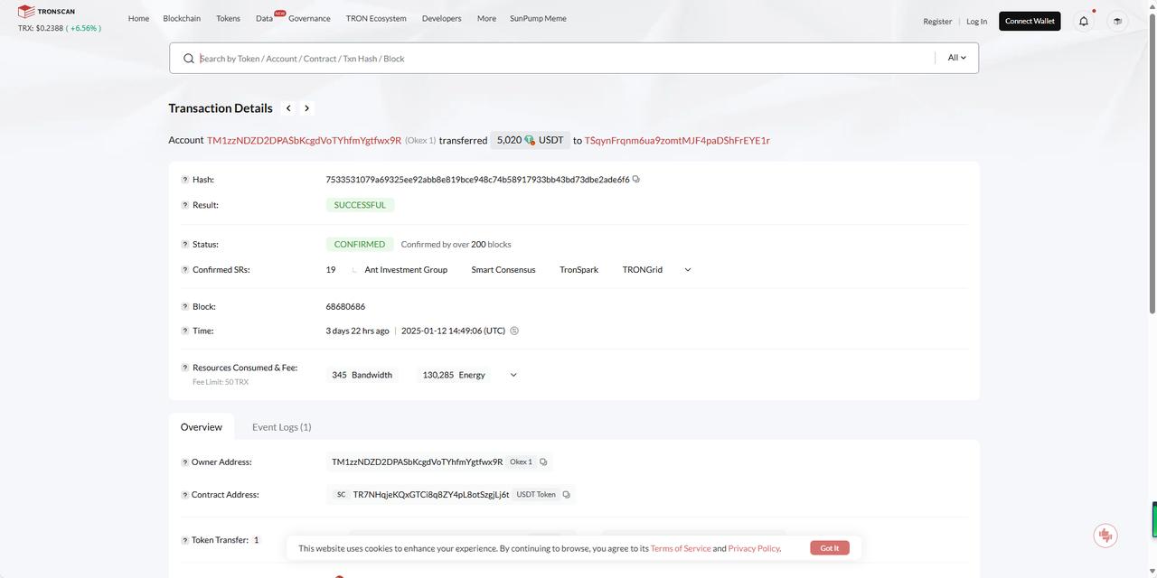Image resolution: width=1157 pixels, height=578 pixels.
Task: Open the Owner Address link in Overview
Action: pyautogui.click(x=417, y=461)
